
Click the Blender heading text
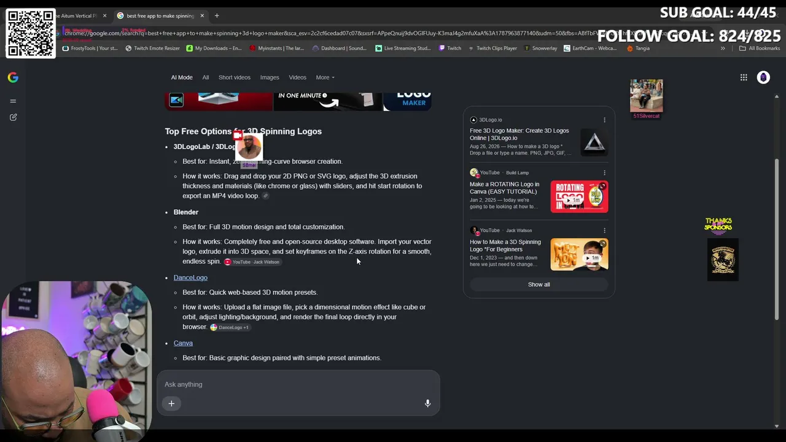(186, 212)
